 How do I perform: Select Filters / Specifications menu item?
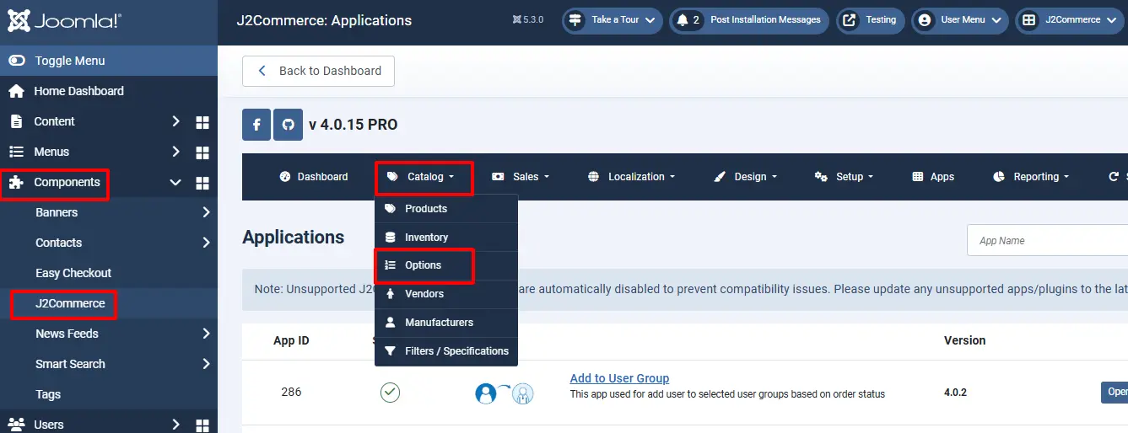[446, 351]
